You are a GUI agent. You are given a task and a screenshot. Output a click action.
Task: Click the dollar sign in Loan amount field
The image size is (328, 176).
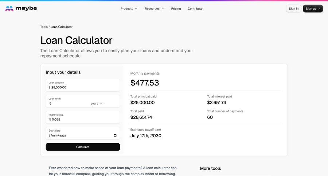coord(50,88)
